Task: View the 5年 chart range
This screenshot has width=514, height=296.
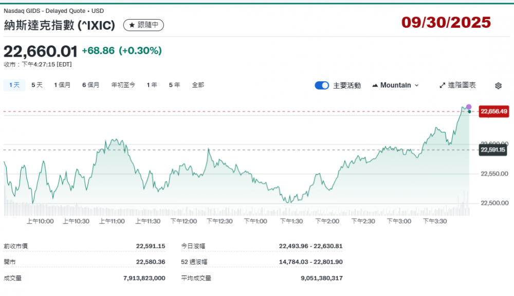Action: tap(174, 85)
